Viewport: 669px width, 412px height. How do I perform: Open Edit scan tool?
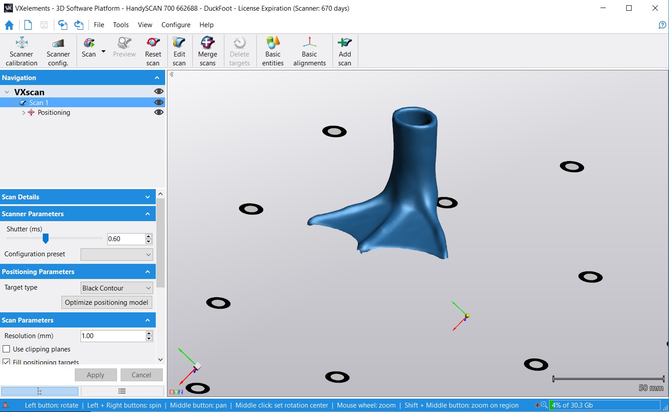tap(179, 51)
